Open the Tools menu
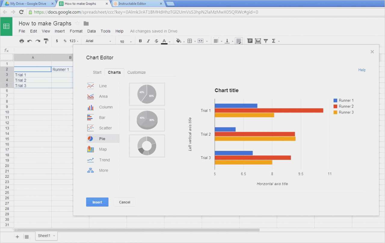 [x=106, y=31]
